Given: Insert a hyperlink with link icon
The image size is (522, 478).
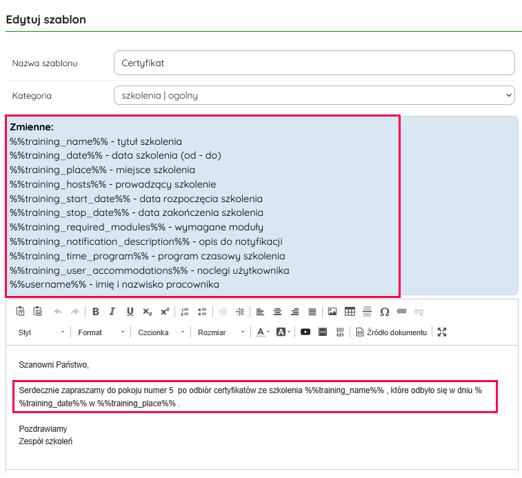Looking at the screenshot, I should (x=402, y=312).
